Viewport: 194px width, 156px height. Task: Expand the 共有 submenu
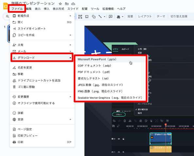pyautogui.click(x=42, y=45)
